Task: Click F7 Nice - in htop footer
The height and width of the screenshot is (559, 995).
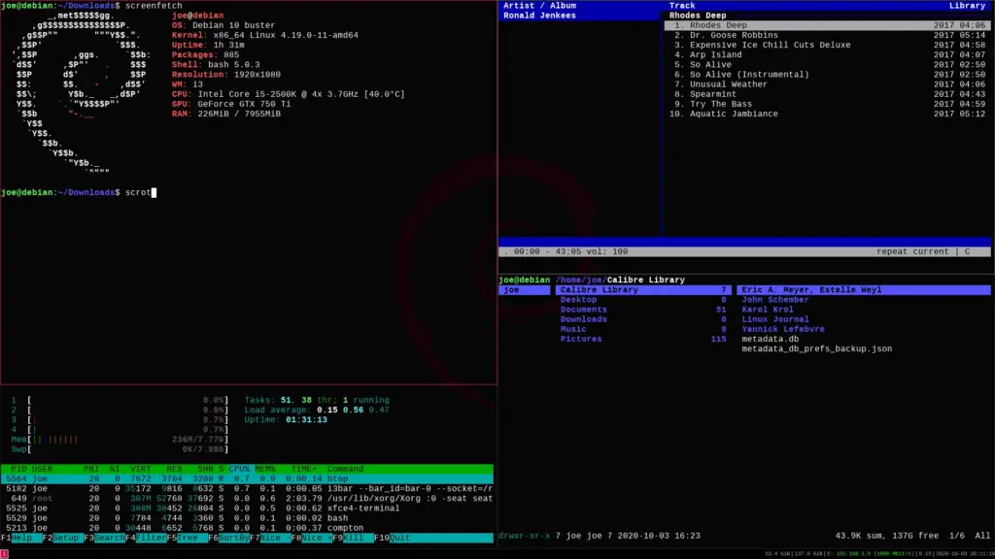Action: point(270,538)
